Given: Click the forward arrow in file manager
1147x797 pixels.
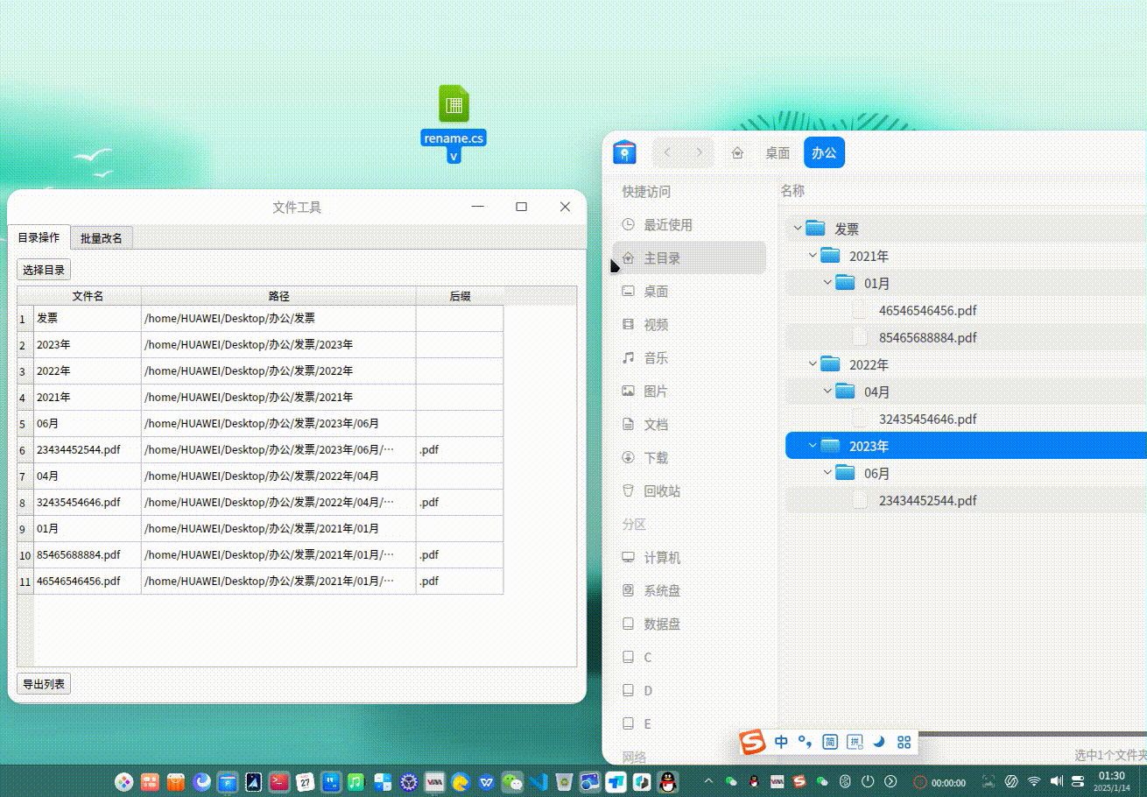Looking at the screenshot, I should point(699,152).
